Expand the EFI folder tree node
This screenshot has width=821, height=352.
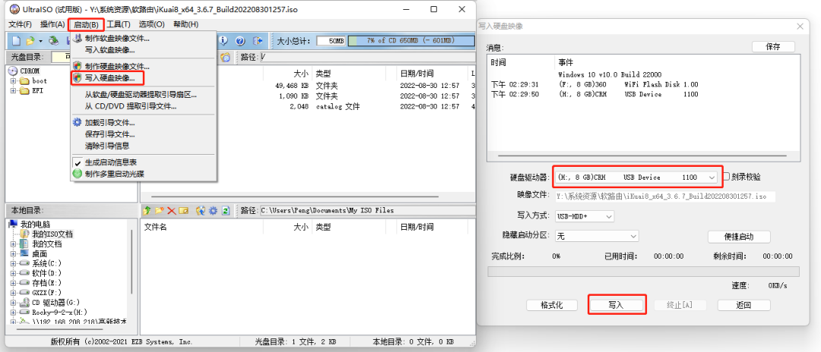click(x=13, y=91)
